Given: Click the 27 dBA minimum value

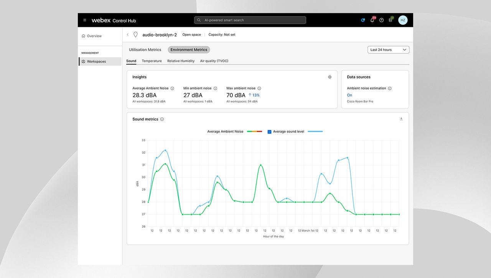Looking at the screenshot, I should click(x=193, y=95).
